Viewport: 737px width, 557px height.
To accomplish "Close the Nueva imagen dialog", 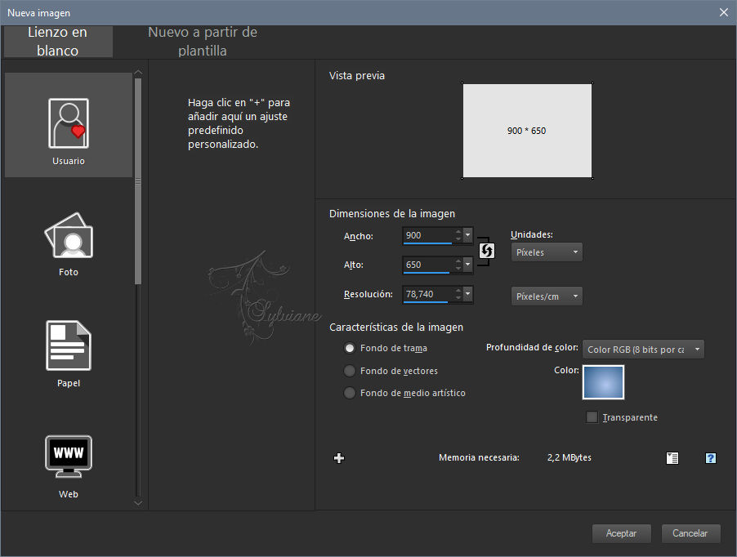I will click(724, 13).
